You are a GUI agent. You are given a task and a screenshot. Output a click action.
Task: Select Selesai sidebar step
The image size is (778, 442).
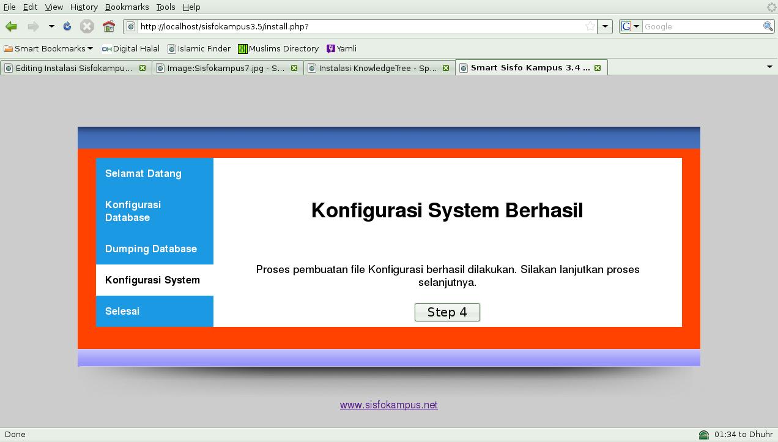(x=155, y=311)
